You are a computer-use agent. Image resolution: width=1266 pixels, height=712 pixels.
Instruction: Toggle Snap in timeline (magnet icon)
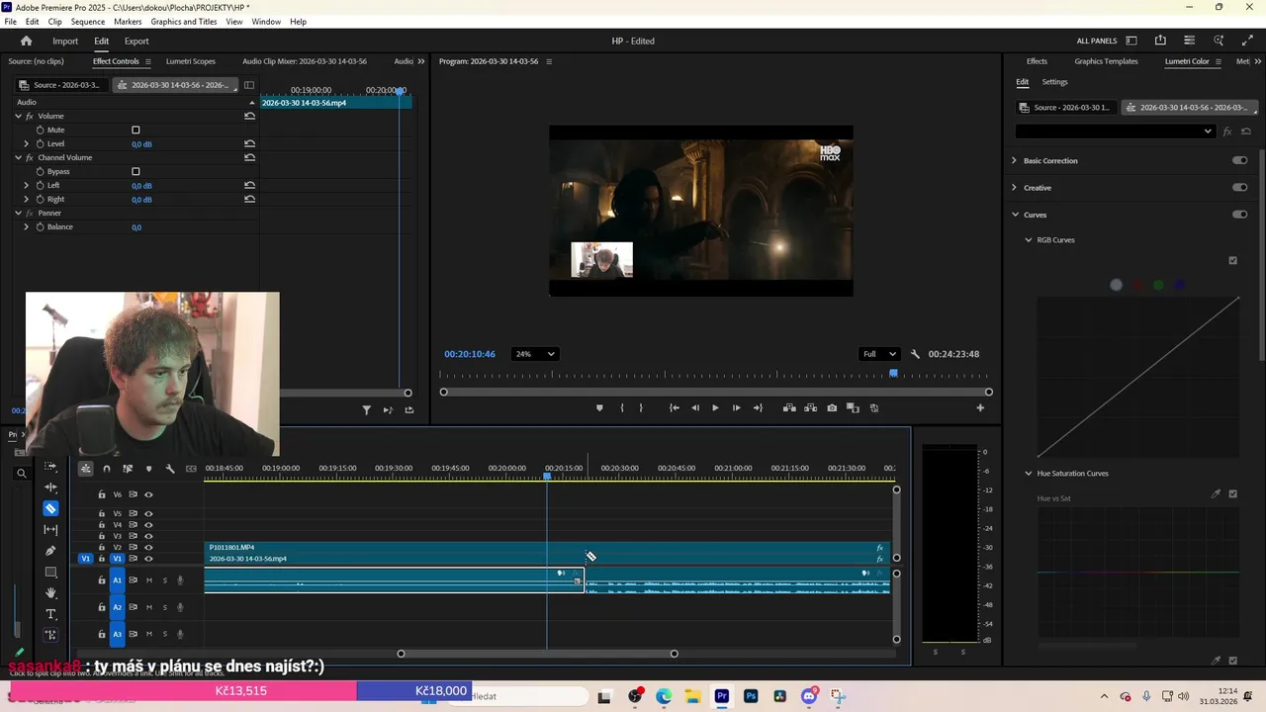[x=107, y=469]
